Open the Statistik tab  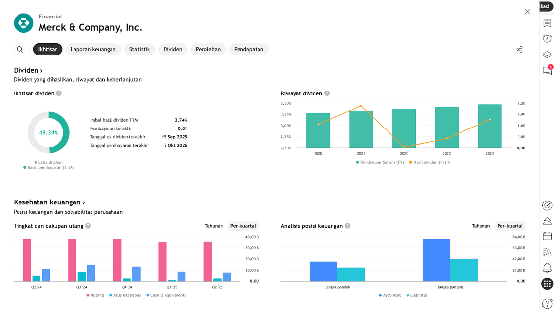pyautogui.click(x=139, y=49)
